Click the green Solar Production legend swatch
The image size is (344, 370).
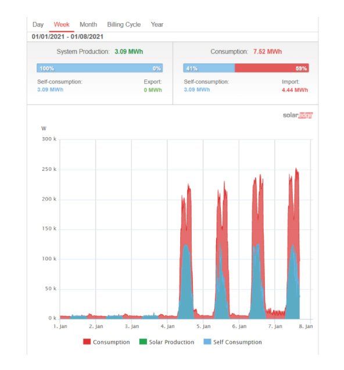pos(143,342)
